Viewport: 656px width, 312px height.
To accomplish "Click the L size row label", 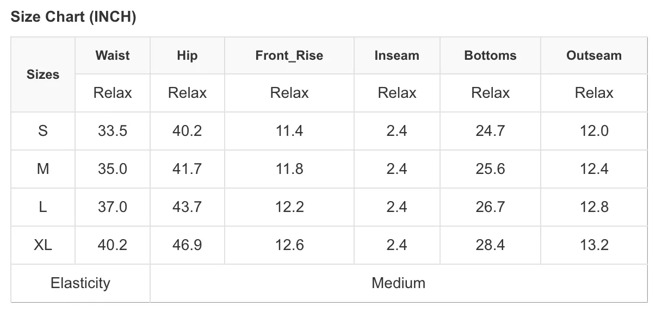I will click(x=43, y=207).
